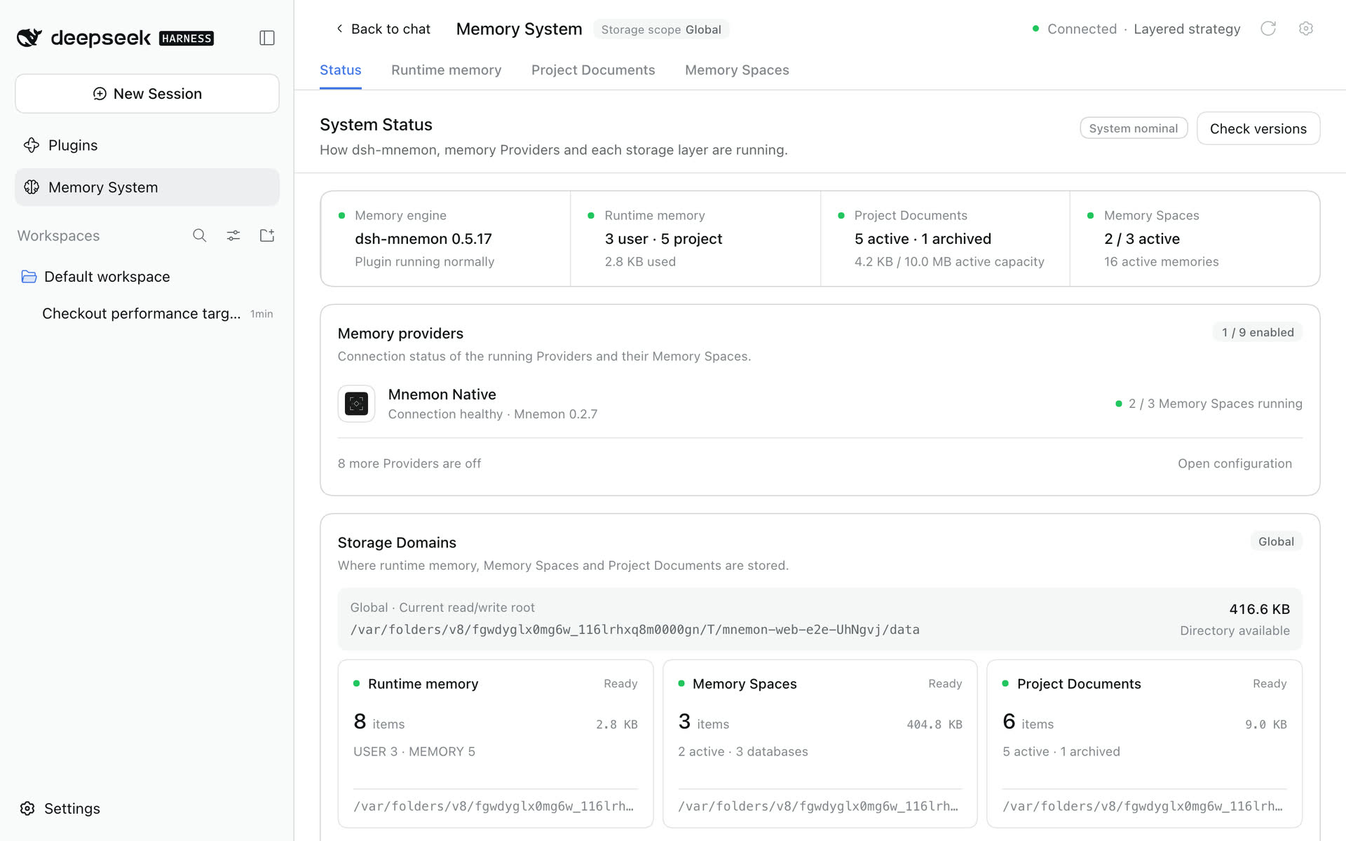The height and width of the screenshot is (841, 1346).
Task: Open the Memory Spaces tab
Action: pos(737,70)
